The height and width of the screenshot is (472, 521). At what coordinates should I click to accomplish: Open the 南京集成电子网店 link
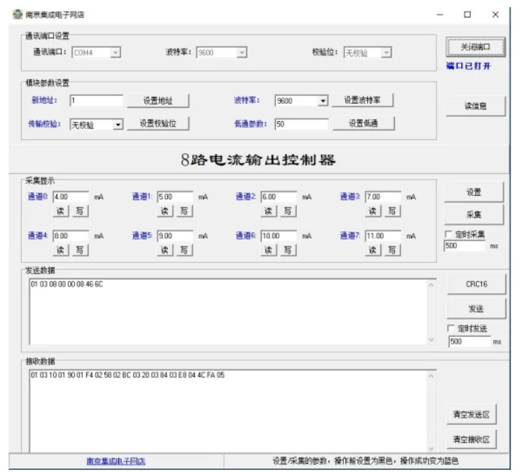[116, 461]
